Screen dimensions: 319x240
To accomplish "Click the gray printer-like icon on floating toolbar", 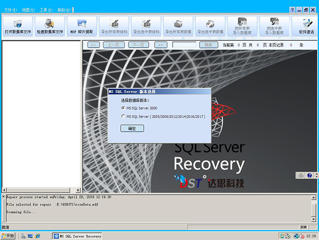I will (x=301, y=175).
